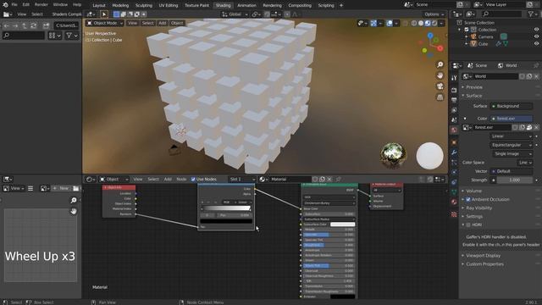Open the Material properties tab

(454, 202)
